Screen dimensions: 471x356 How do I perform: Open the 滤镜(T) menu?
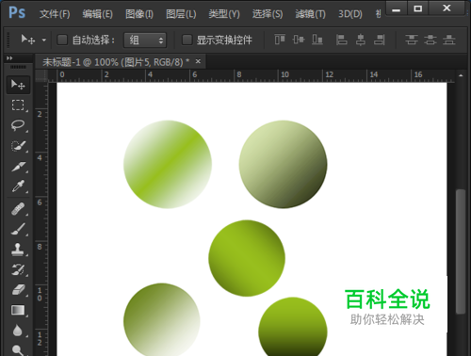(x=310, y=14)
